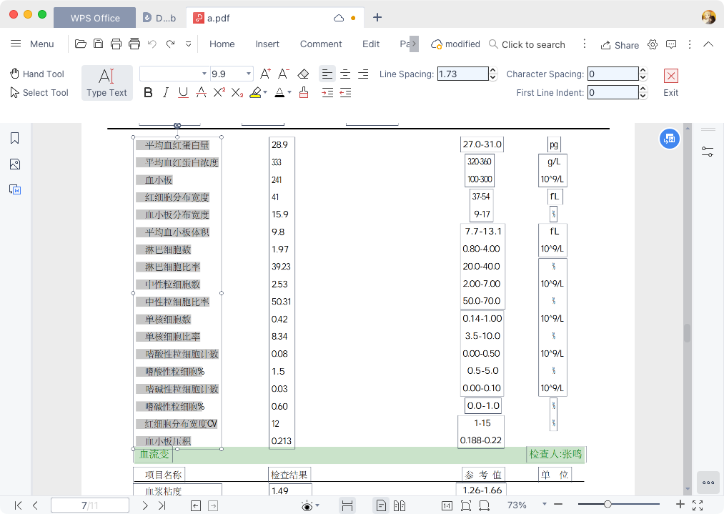Increase font size with the enlarge icon
This screenshot has width=724, height=514.
pyautogui.click(x=264, y=74)
